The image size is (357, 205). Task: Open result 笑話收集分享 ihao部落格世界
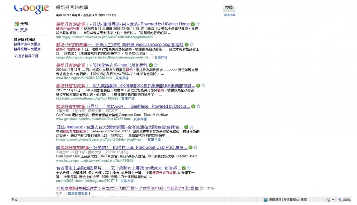(x=102, y=65)
